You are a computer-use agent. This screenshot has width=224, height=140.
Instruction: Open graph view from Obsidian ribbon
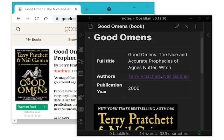pyautogui.click(x=81, y=62)
